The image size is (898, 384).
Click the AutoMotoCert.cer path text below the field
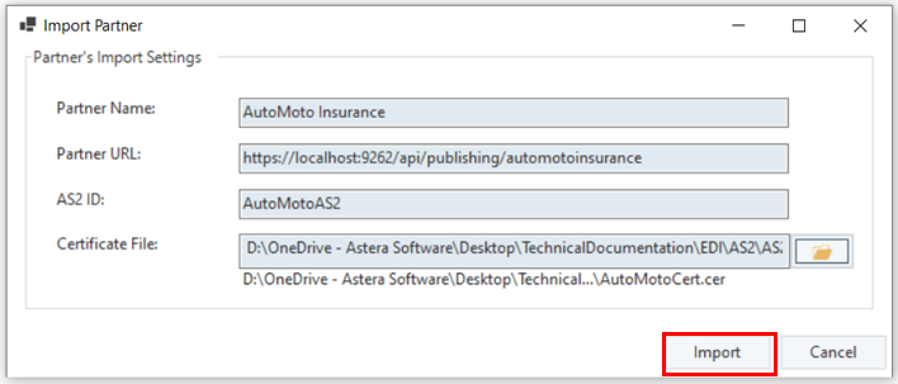484,279
